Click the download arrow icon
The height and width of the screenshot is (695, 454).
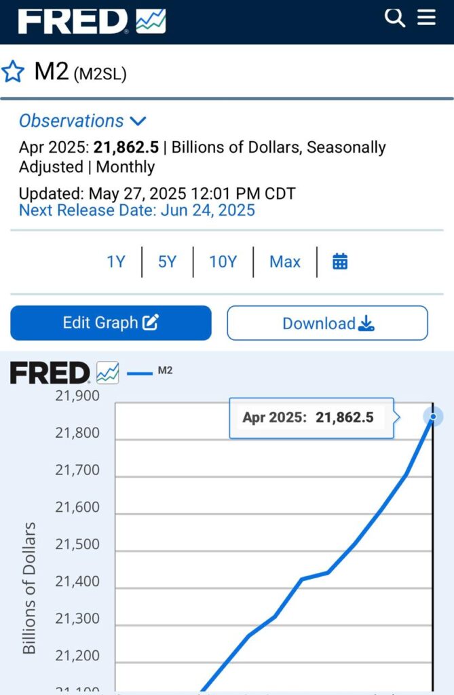(x=366, y=324)
